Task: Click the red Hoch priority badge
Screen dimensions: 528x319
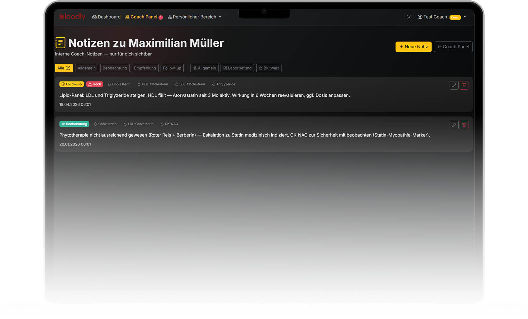Action: [95, 84]
